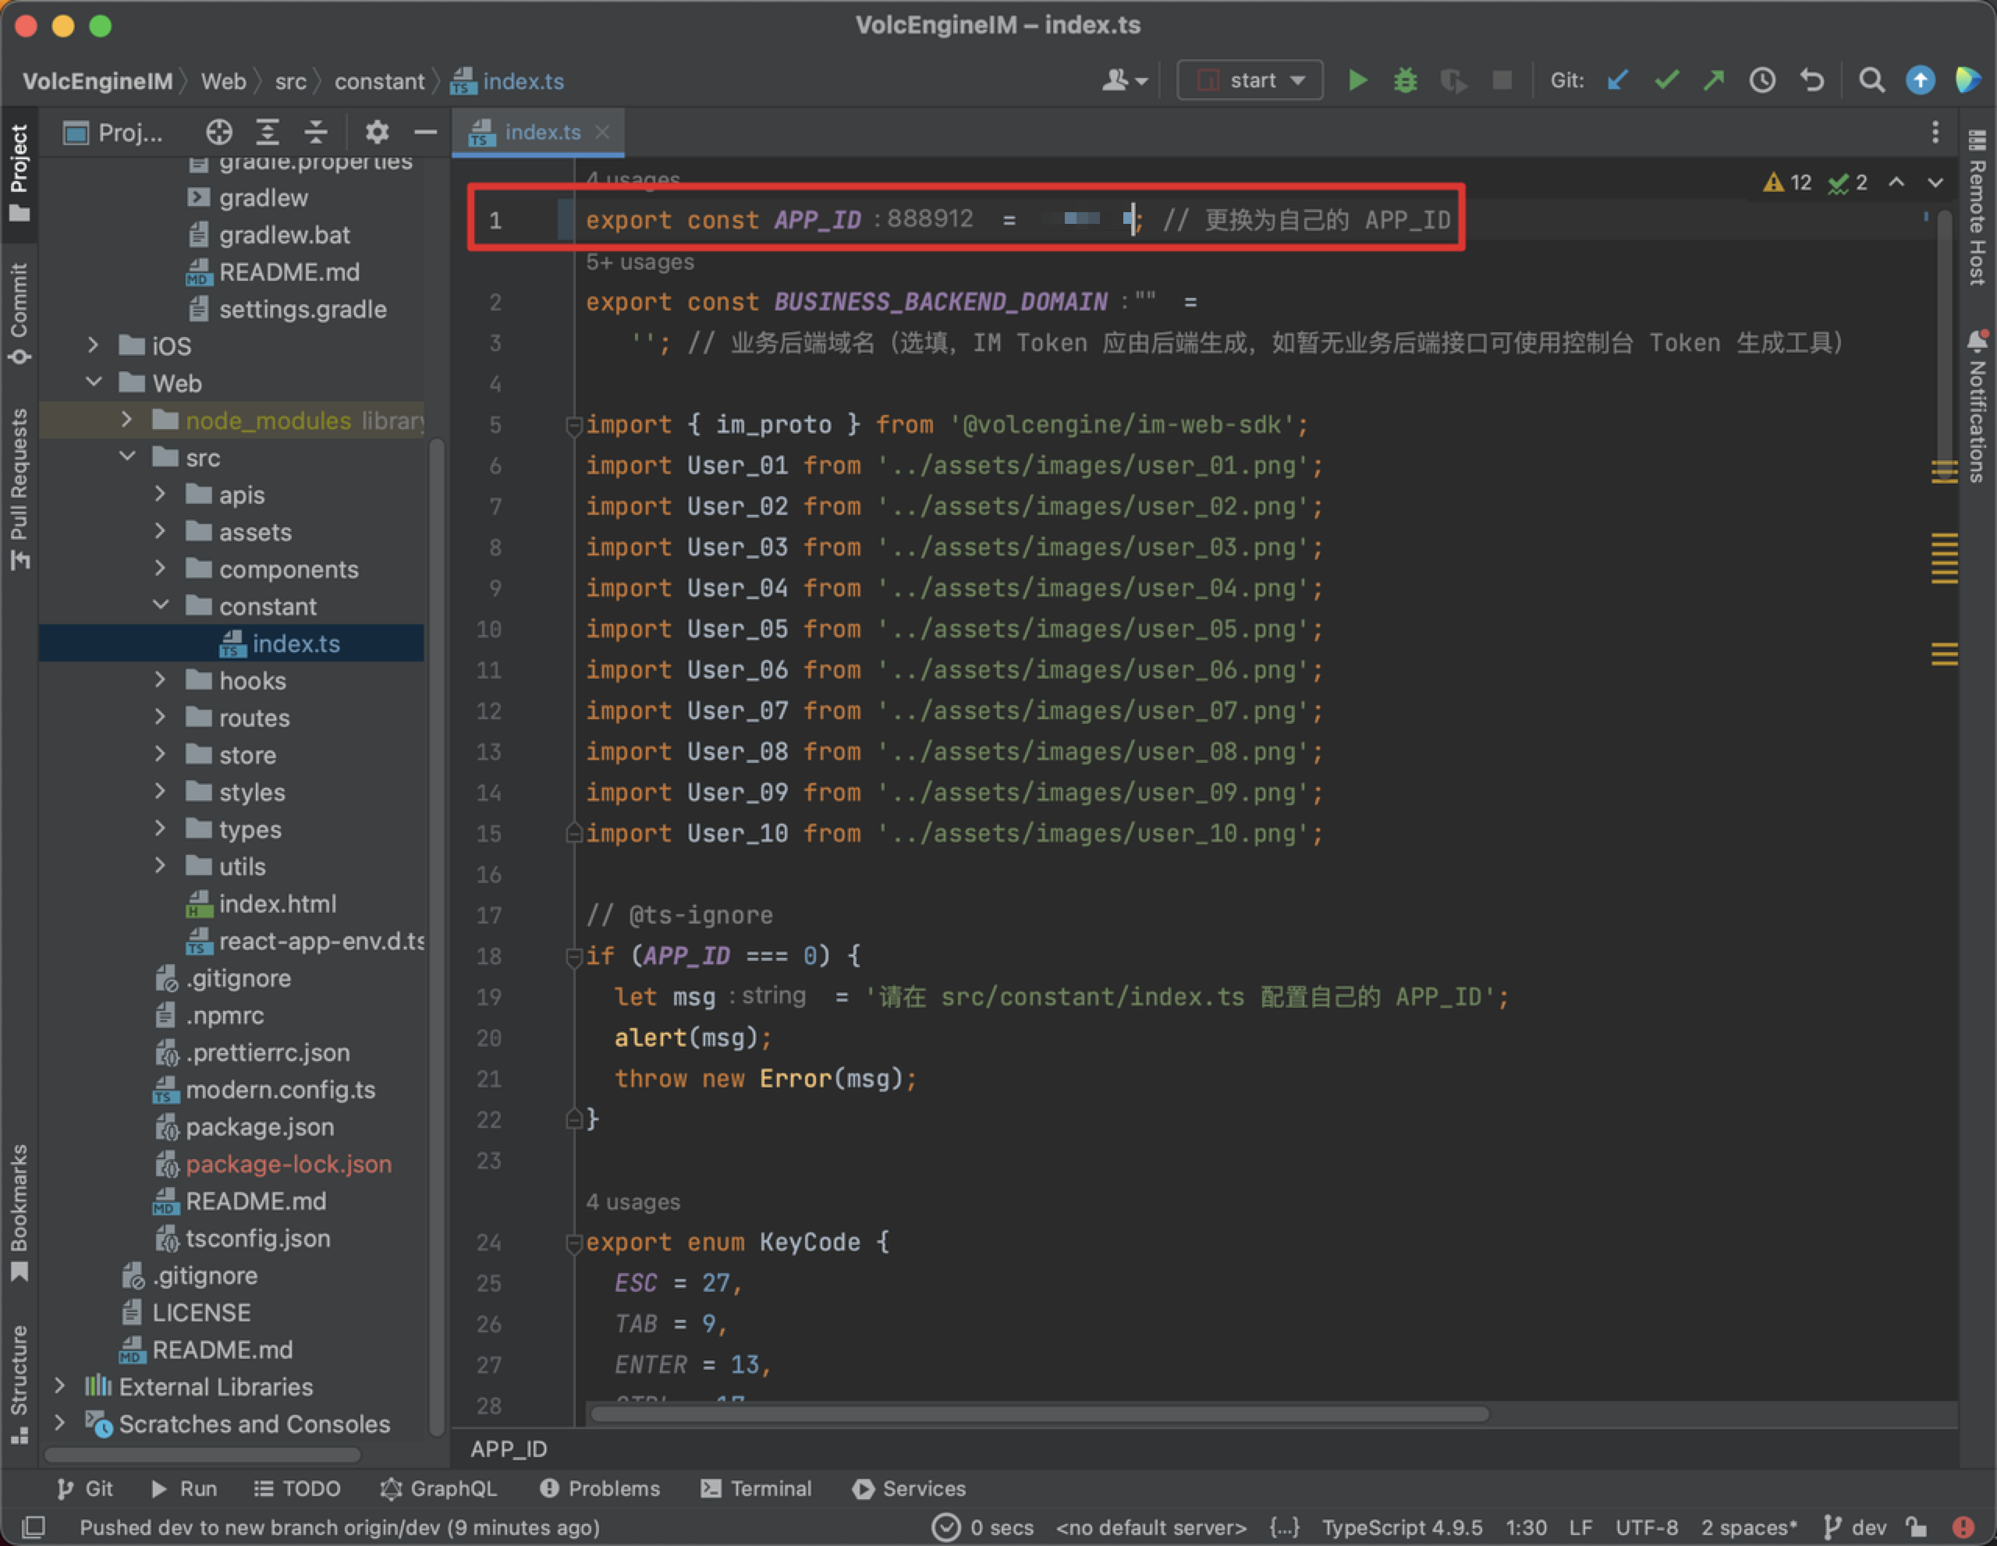
Task: Show Git history clock icon
Action: 1763,81
